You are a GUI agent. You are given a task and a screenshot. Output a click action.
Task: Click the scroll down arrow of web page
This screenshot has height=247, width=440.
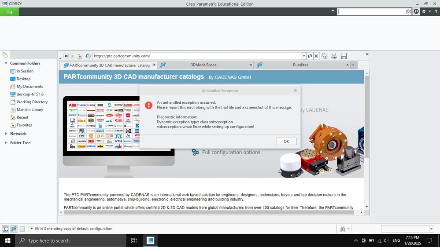coord(366,207)
